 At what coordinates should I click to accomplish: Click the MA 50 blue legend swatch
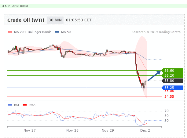(57, 32)
